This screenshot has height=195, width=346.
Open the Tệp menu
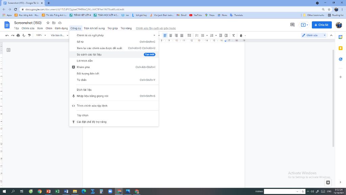pyautogui.click(x=16, y=28)
